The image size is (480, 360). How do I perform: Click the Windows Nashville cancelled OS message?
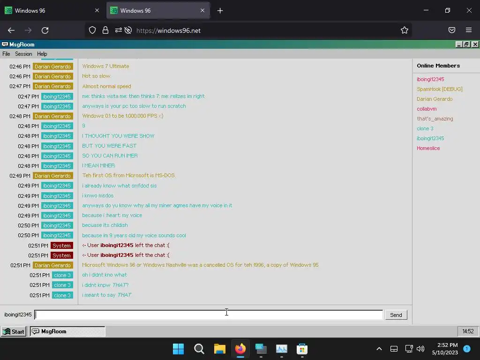(x=200, y=265)
